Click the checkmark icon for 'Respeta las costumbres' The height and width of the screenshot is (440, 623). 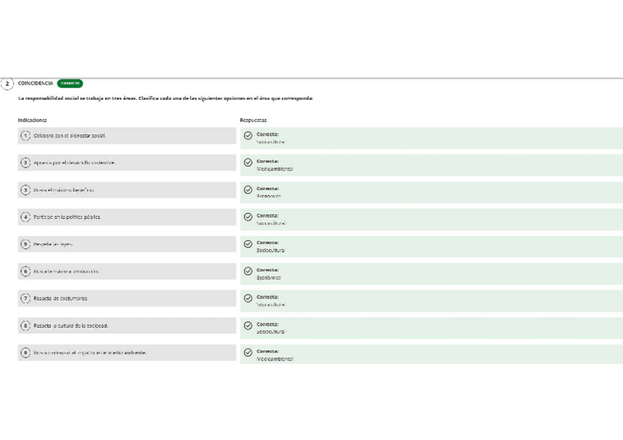(248, 299)
